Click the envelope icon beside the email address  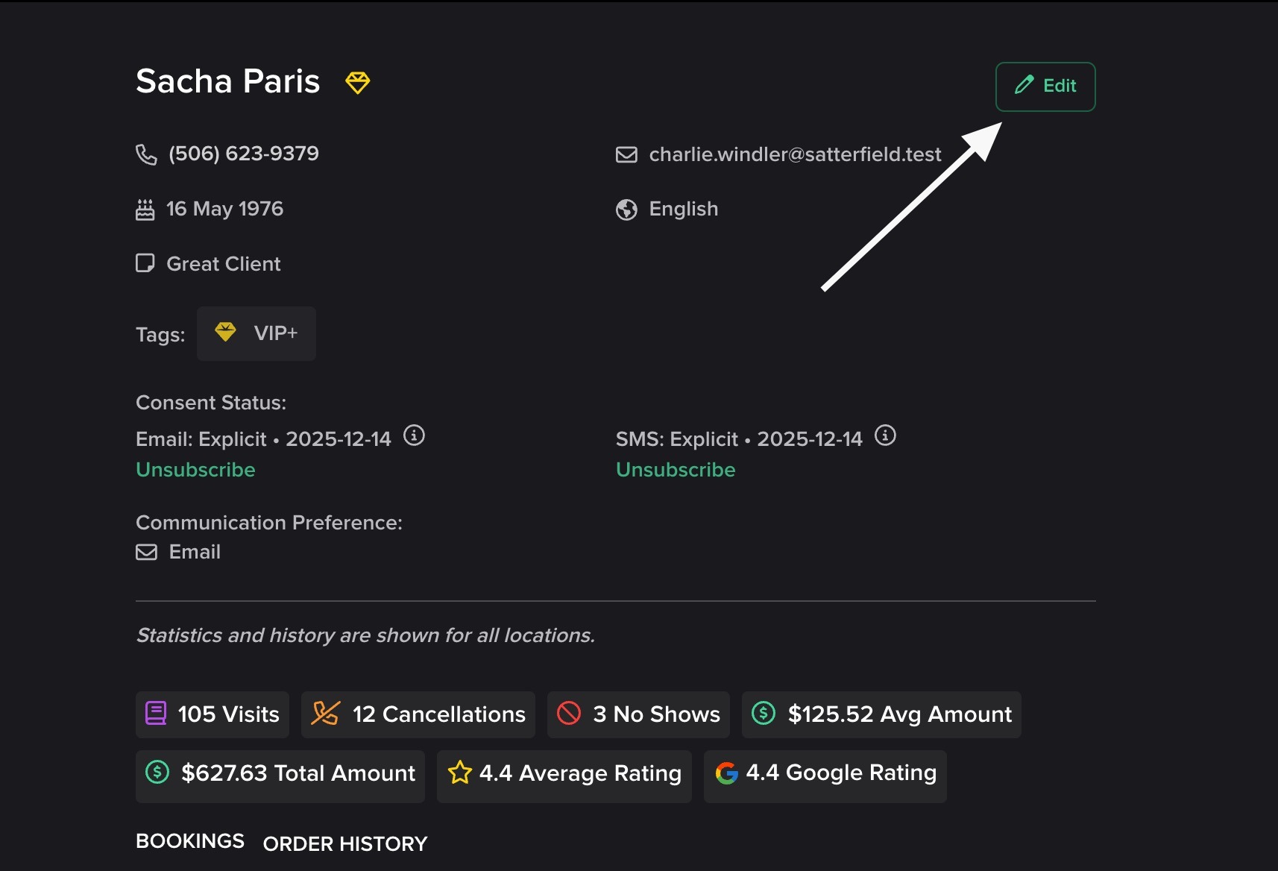coord(626,154)
